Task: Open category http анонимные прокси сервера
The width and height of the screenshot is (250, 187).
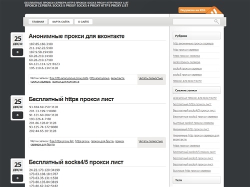Action: 193,43
